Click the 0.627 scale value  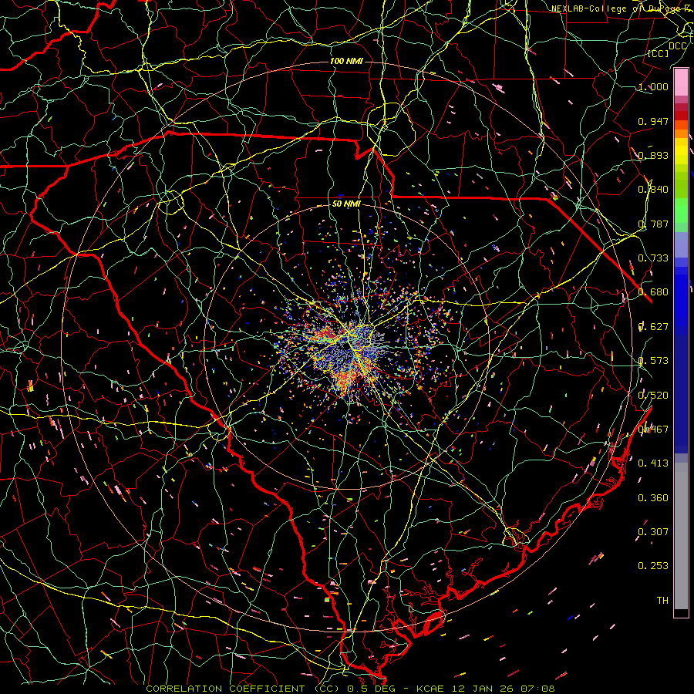point(653,327)
